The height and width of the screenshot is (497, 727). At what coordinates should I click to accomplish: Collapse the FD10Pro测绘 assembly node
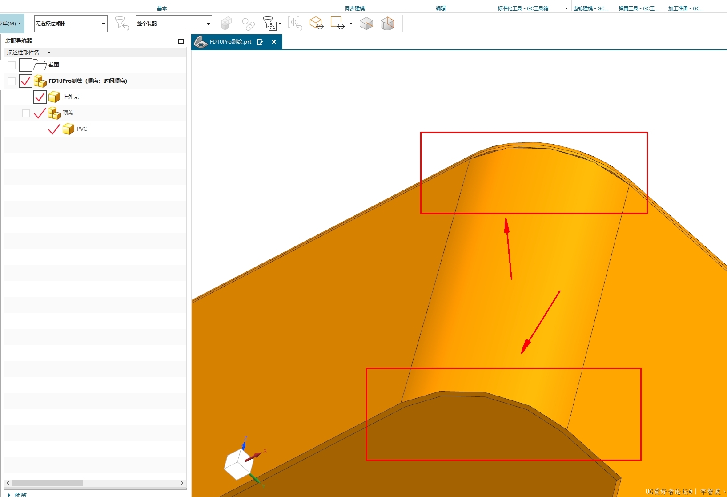pos(12,81)
